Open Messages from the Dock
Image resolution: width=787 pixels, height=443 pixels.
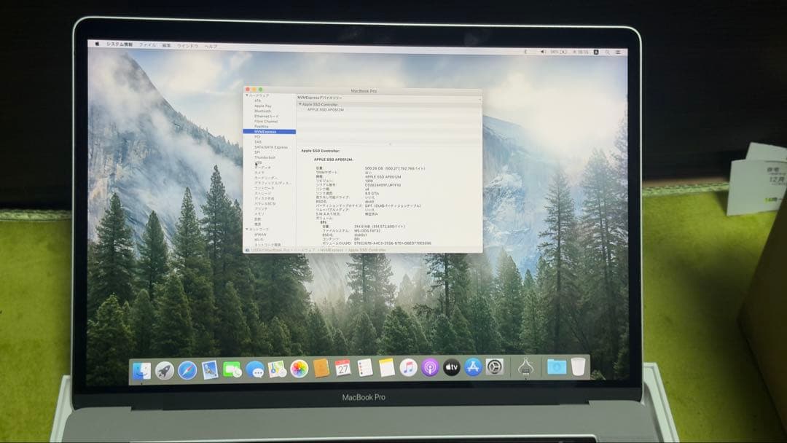tap(255, 370)
